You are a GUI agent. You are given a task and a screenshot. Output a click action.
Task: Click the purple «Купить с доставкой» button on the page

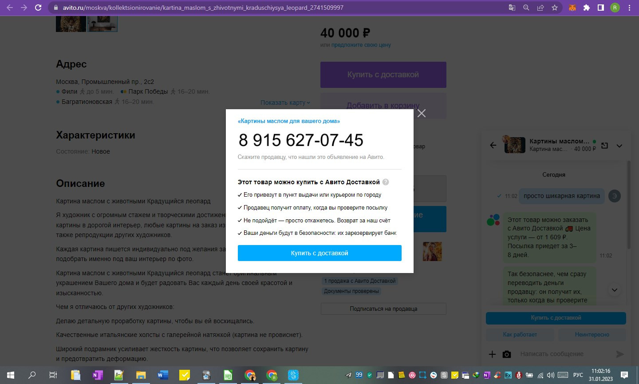(x=383, y=75)
